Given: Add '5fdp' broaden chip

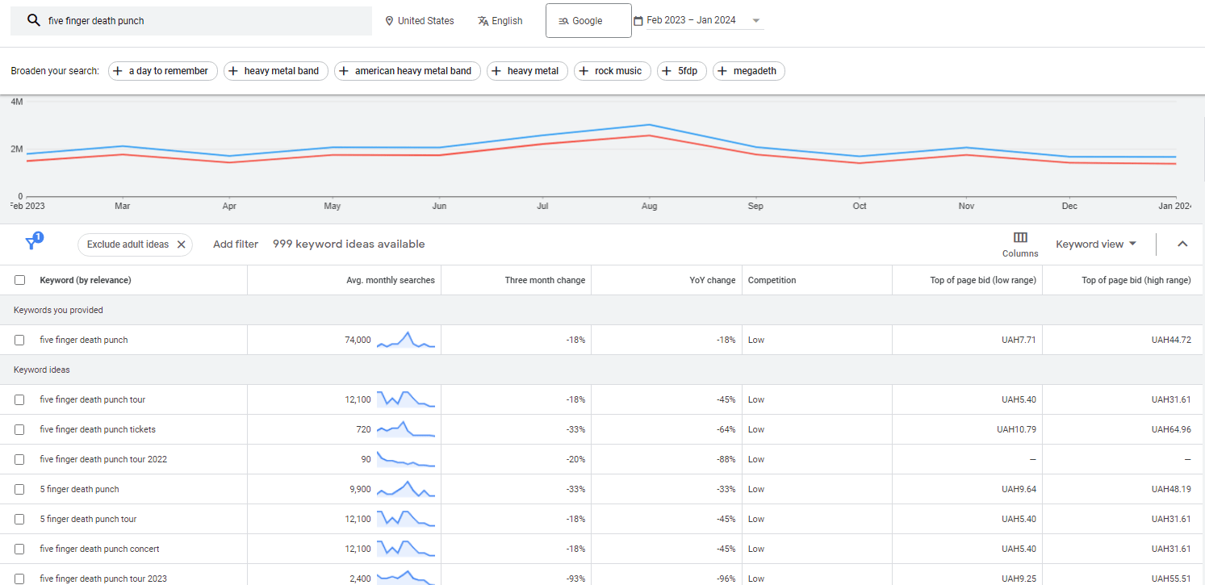Looking at the screenshot, I should [x=682, y=71].
